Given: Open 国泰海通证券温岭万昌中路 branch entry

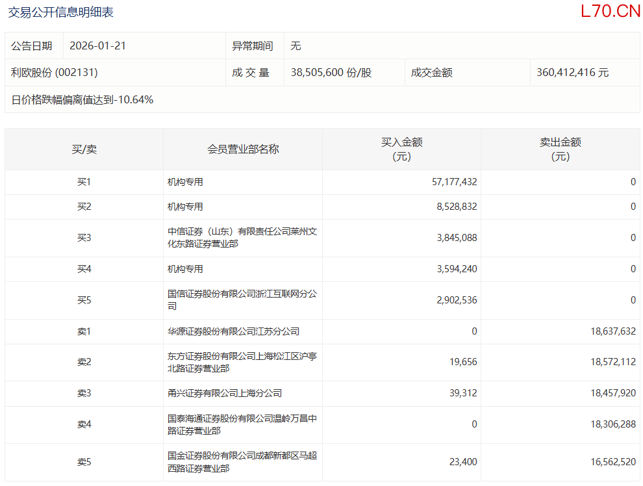Looking at the screenshot, I should (242, 425).
